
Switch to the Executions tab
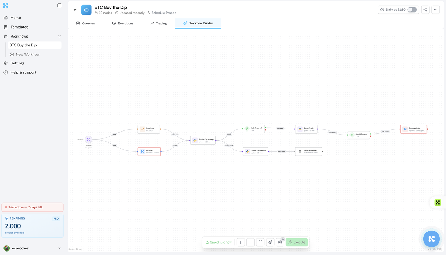(123, 23)
